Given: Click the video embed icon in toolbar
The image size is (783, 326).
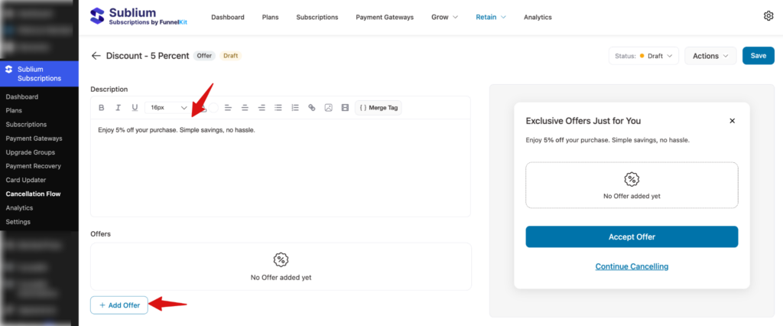Looking at the screenshot, I should [x=345, y=108].
